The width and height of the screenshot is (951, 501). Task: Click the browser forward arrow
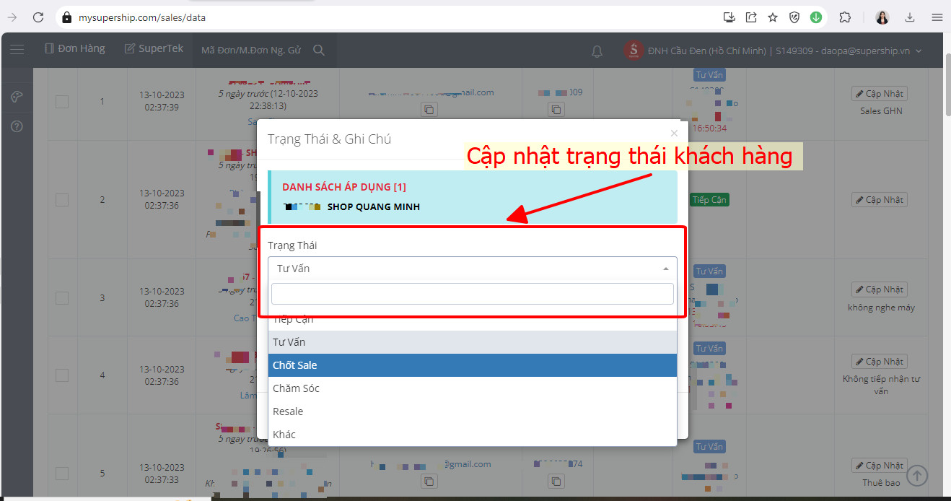[x=12, y=17]
